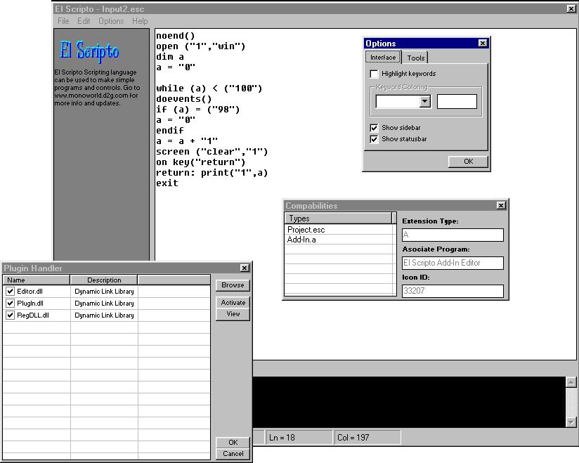This screenshot has width=579, height=463.
Task: Click the keyword color preview box
Action: click(457, 102)
